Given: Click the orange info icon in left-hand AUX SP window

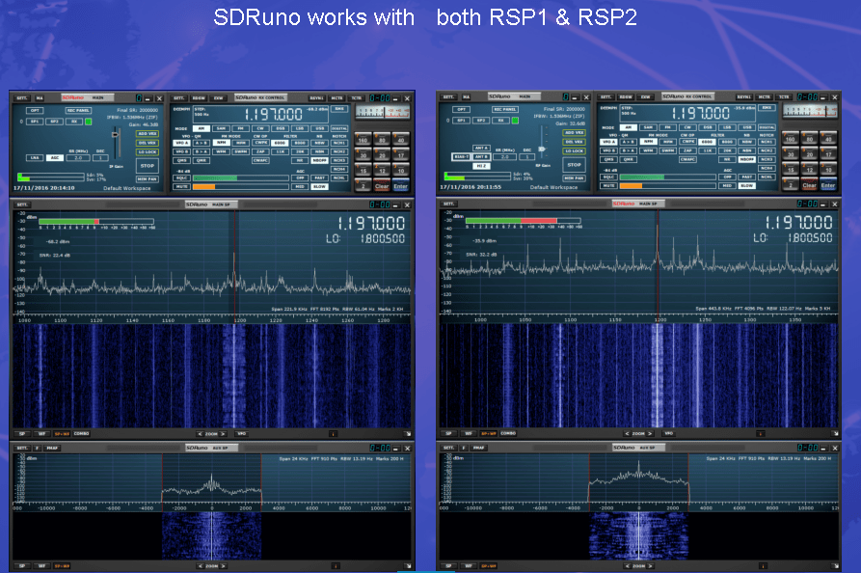Looking at the screenshot, I should pyautogui.click(x=335, y=566).
